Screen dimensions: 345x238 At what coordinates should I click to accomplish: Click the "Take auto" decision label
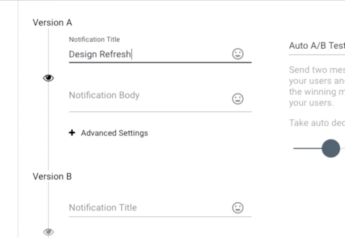[x=316, y=123]
